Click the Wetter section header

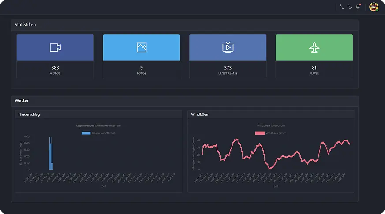[22, 100]
